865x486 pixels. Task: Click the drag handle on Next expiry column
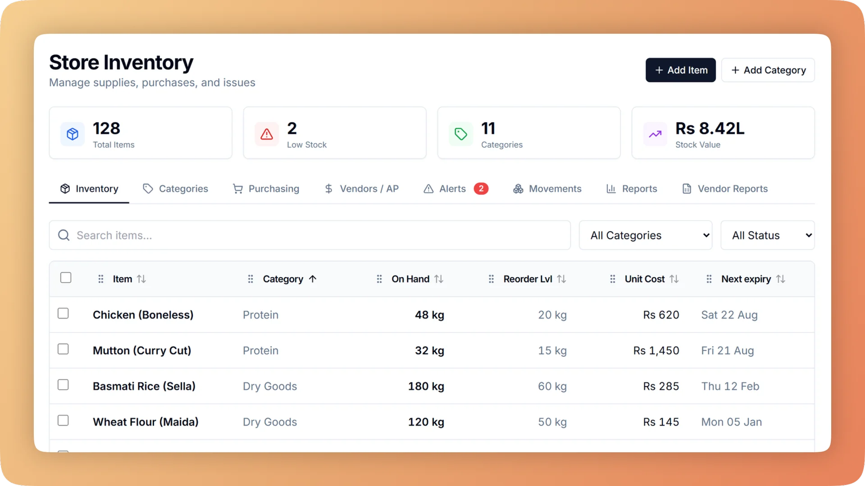709,279
